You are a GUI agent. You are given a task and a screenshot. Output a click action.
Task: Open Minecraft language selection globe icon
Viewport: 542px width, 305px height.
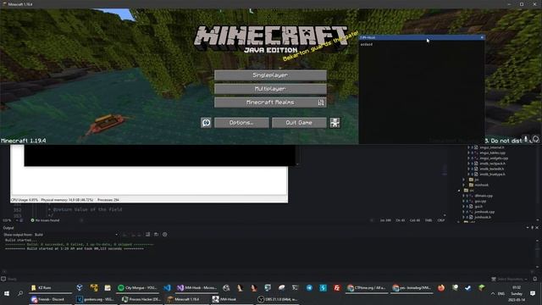click(206, 123)
